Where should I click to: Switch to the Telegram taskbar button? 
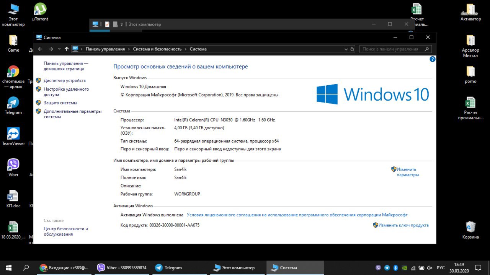coord(180,268)
